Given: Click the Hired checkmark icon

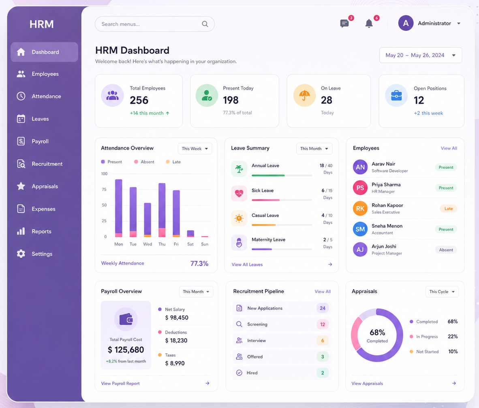Looking at the screenshot, I should point(239,373).
